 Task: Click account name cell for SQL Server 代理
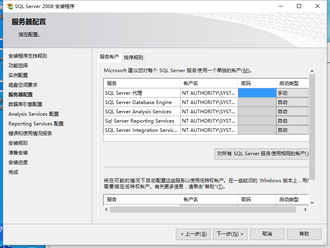(209, 93)
